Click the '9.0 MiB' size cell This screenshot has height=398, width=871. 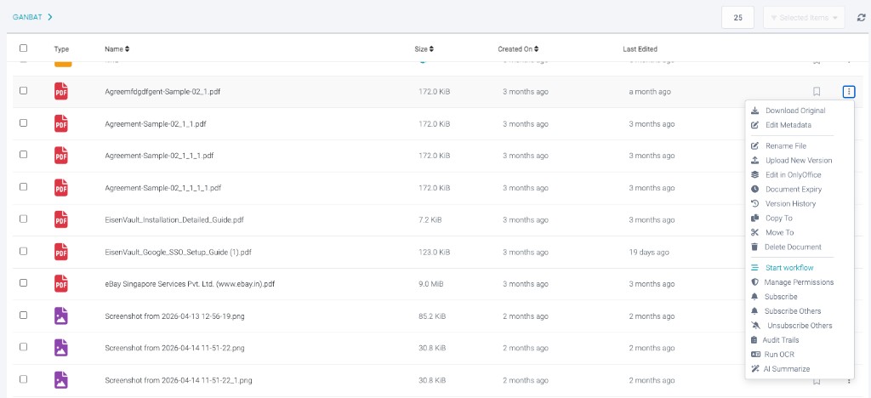tap(430, 284)
